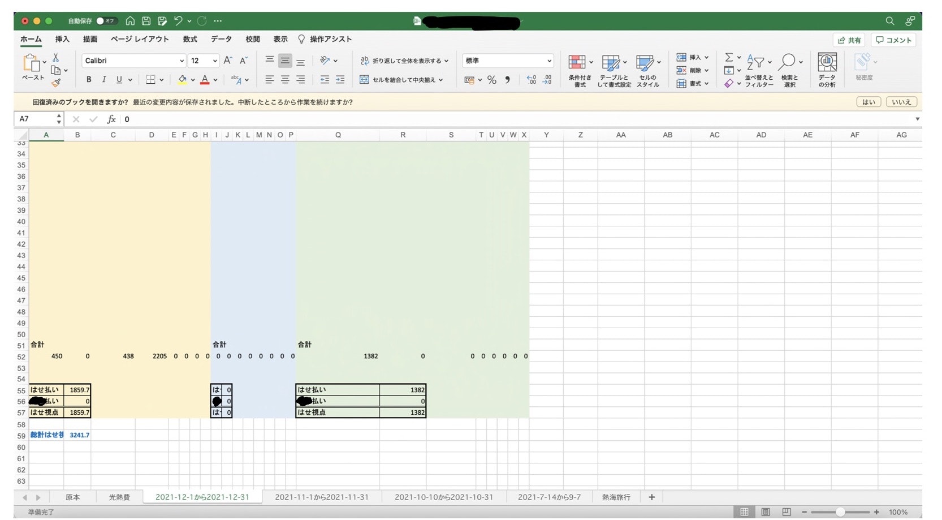
Task: Toggle underline formatting
Action: [x=119, y=80]
